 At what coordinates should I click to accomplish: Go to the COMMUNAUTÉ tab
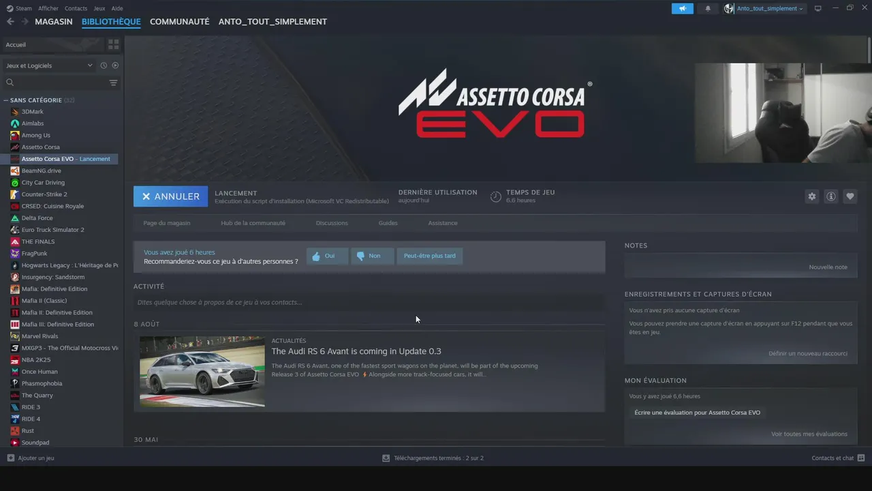click(x=179, y=22)
